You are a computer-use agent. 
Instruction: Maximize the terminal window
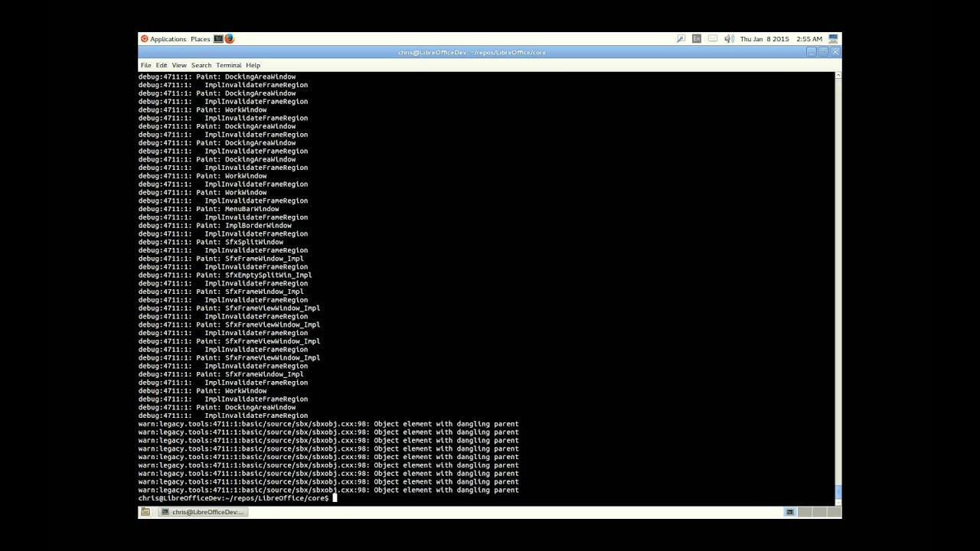823,52
